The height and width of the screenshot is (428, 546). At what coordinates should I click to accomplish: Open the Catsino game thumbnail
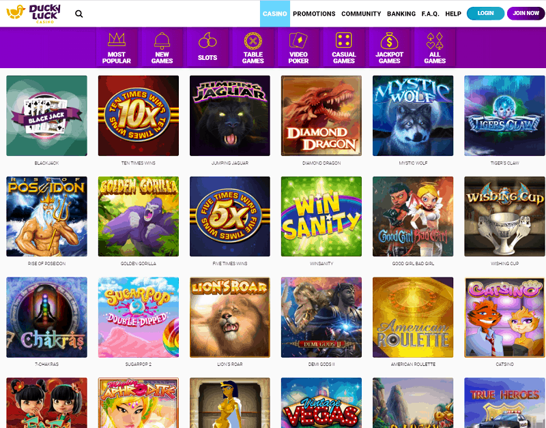click(504, 318)
